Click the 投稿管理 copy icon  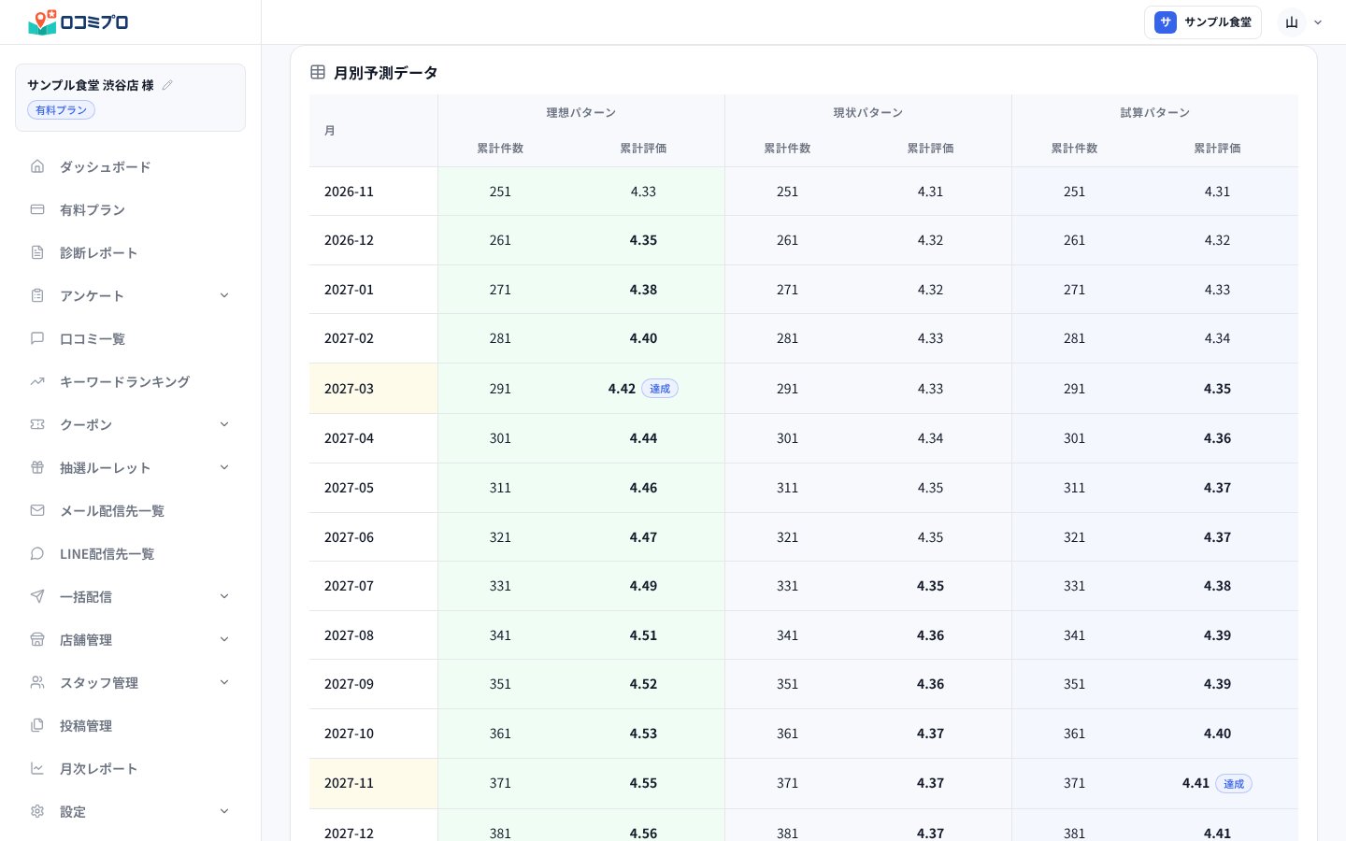(37, 725)
